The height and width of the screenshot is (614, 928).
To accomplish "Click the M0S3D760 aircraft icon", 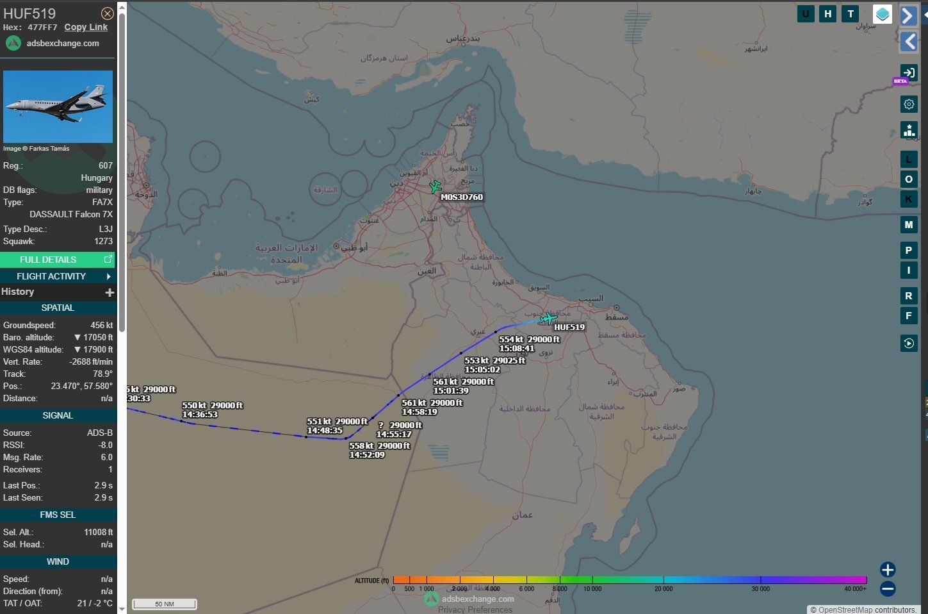I will [x=436, y=187].
